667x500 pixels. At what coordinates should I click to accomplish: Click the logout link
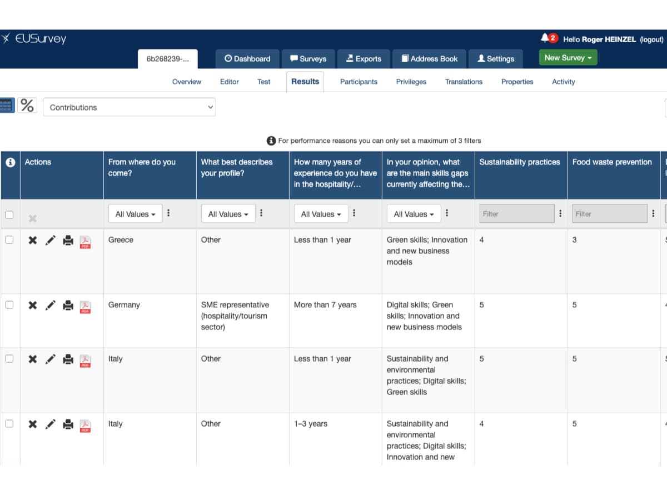click(652, 39)
